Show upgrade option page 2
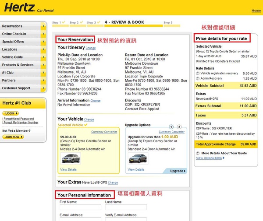The height and width of the screenshot is (221, 263). 179,127
